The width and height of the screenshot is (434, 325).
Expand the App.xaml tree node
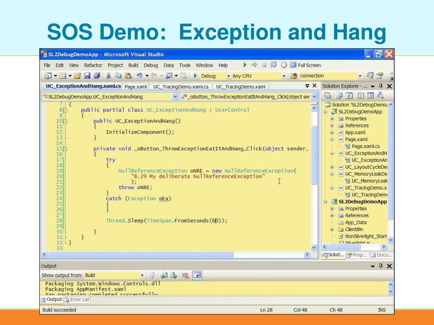point(332,132)
